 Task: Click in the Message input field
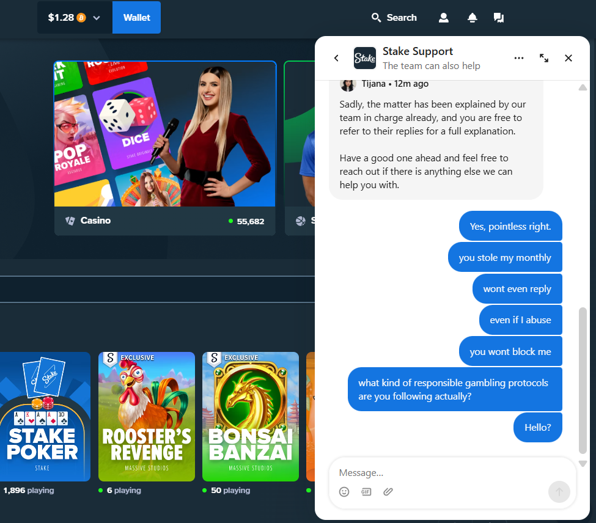[452, 473]
